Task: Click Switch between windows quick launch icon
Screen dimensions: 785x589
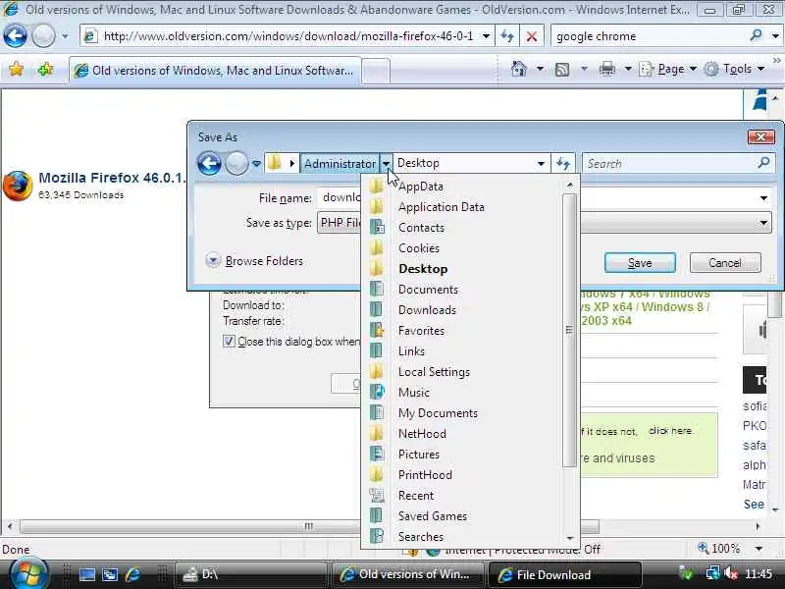Action: [x=110, y=574]
